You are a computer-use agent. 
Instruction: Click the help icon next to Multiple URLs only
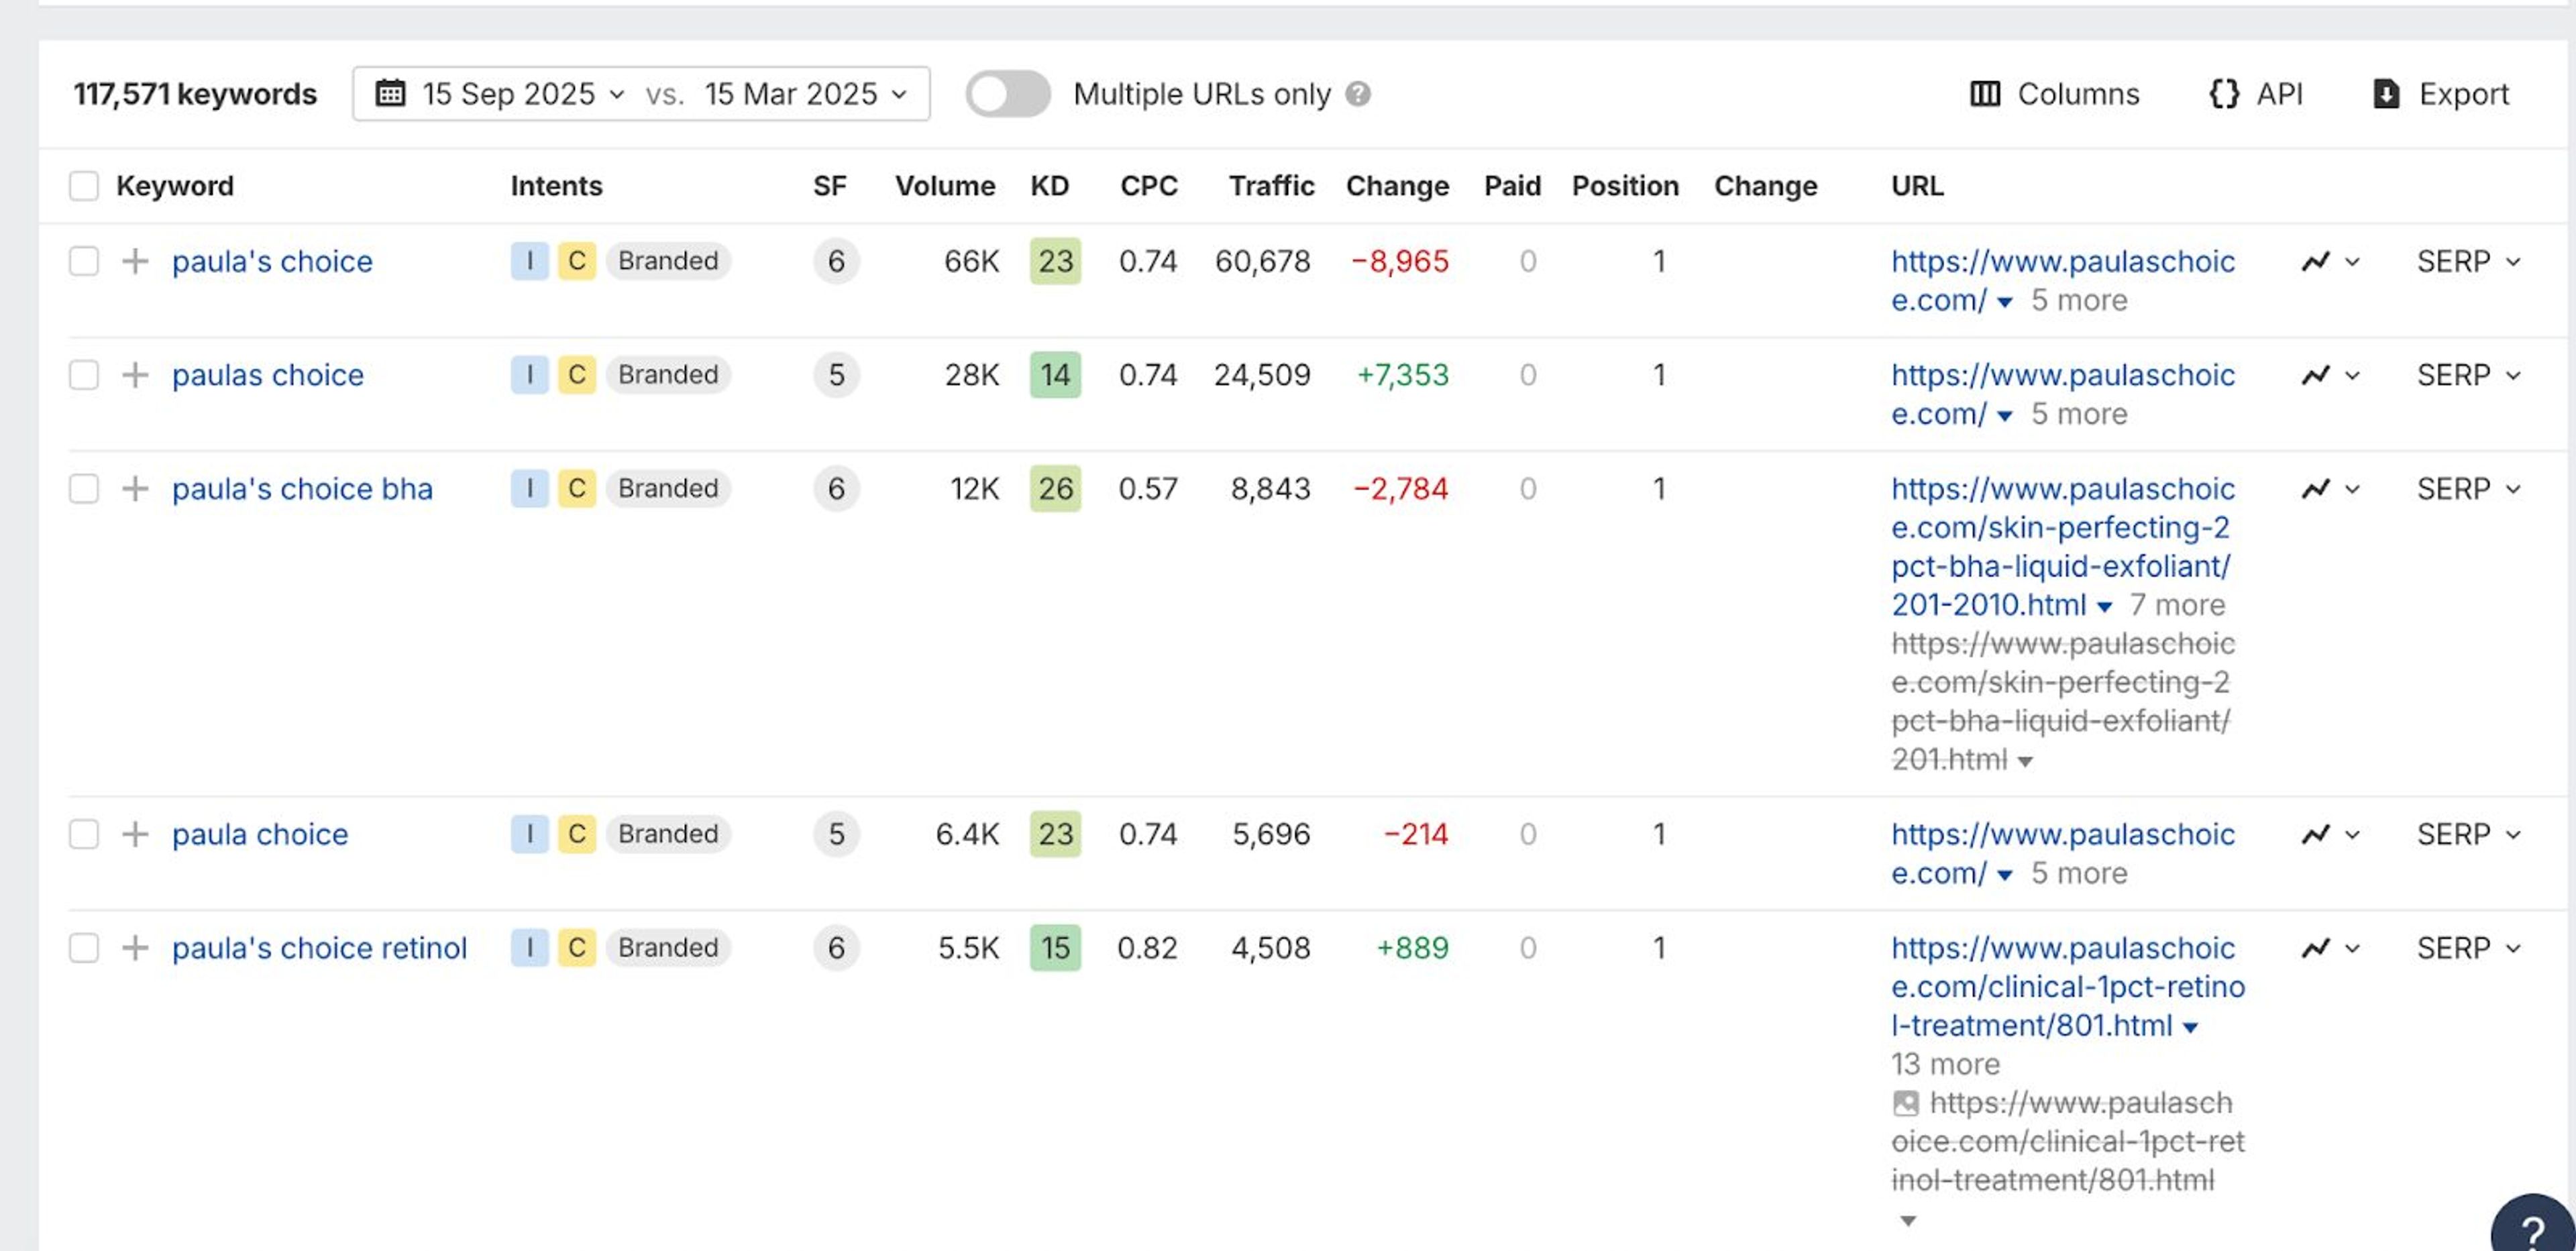(1357, 94)
